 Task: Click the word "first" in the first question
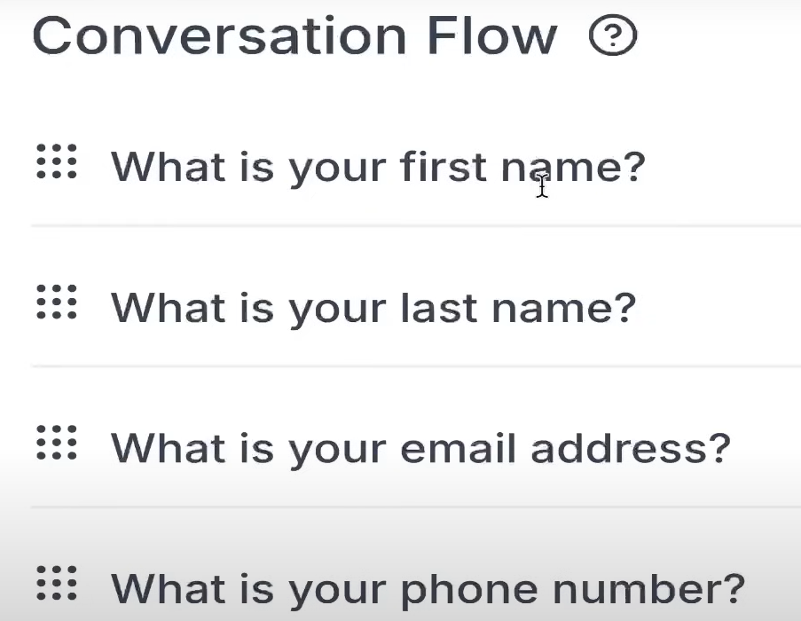pos(443,167)
